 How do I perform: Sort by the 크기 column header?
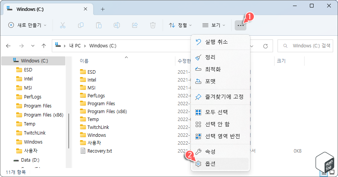pos(281,61)
